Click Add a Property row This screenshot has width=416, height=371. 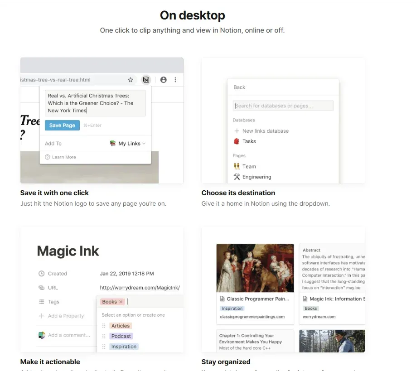tap(66, 316)
